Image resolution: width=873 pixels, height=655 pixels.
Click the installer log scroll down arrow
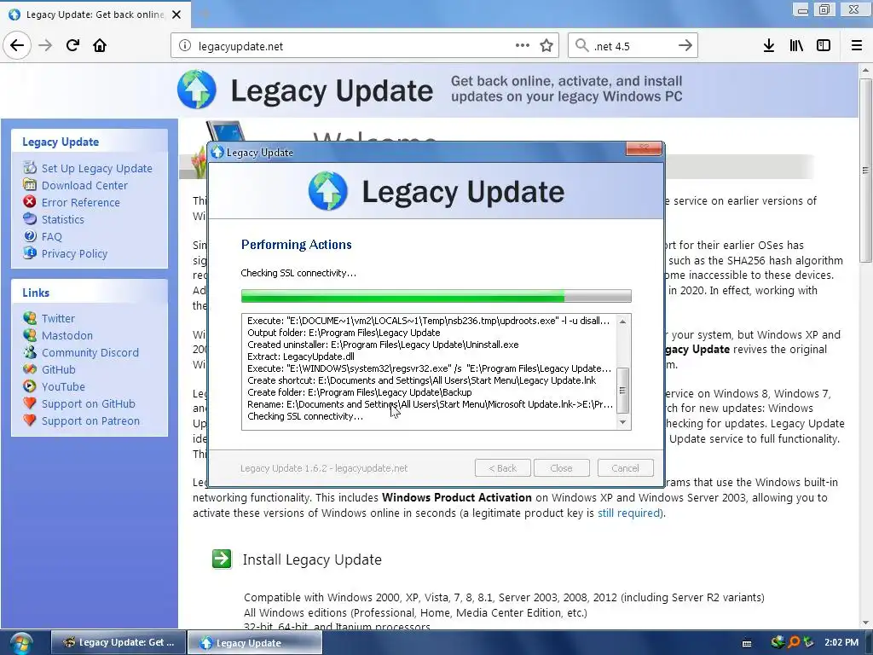(623, 422)
